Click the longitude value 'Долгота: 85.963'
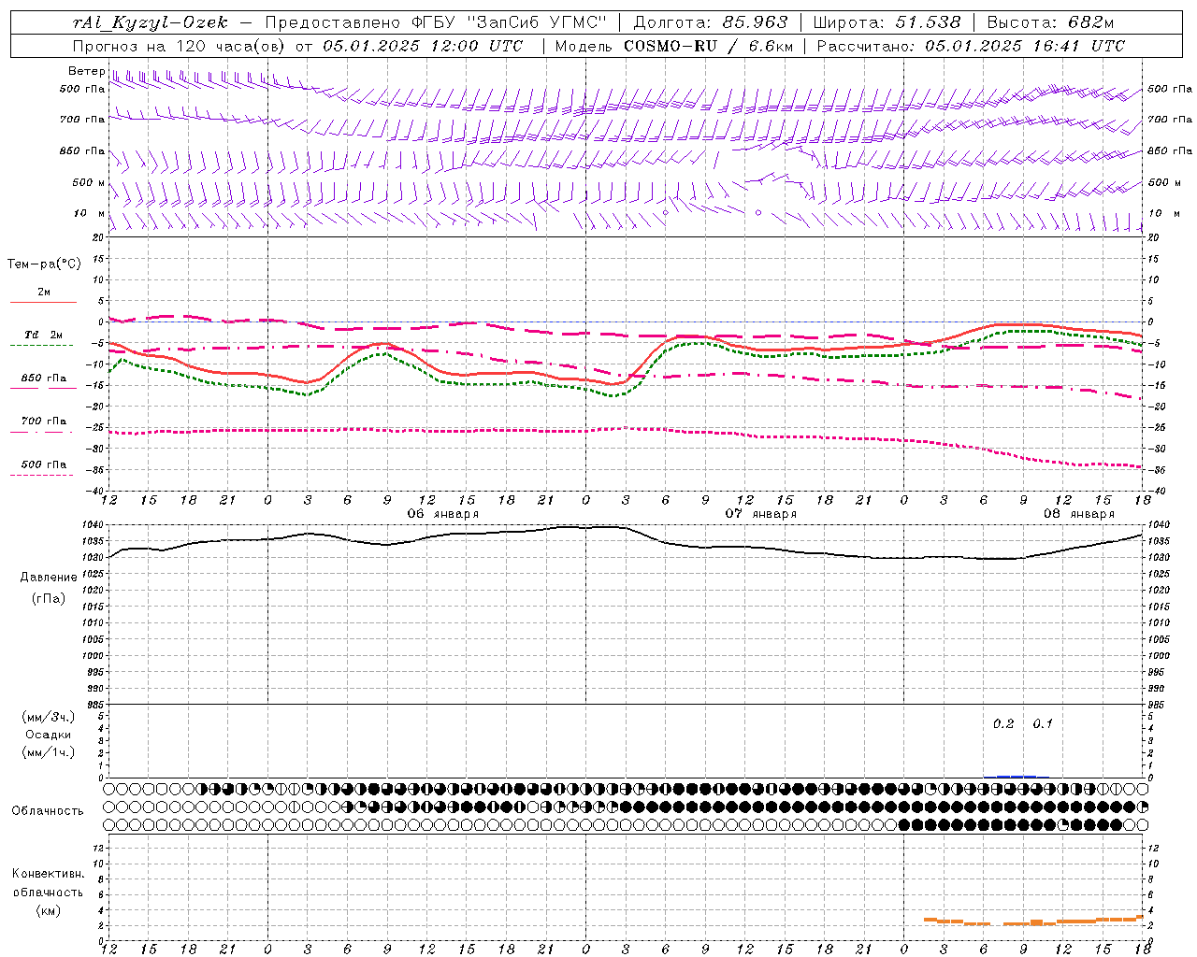This screenshot has width=1197, height=957. pyautogui.click(x=711, y=22)
